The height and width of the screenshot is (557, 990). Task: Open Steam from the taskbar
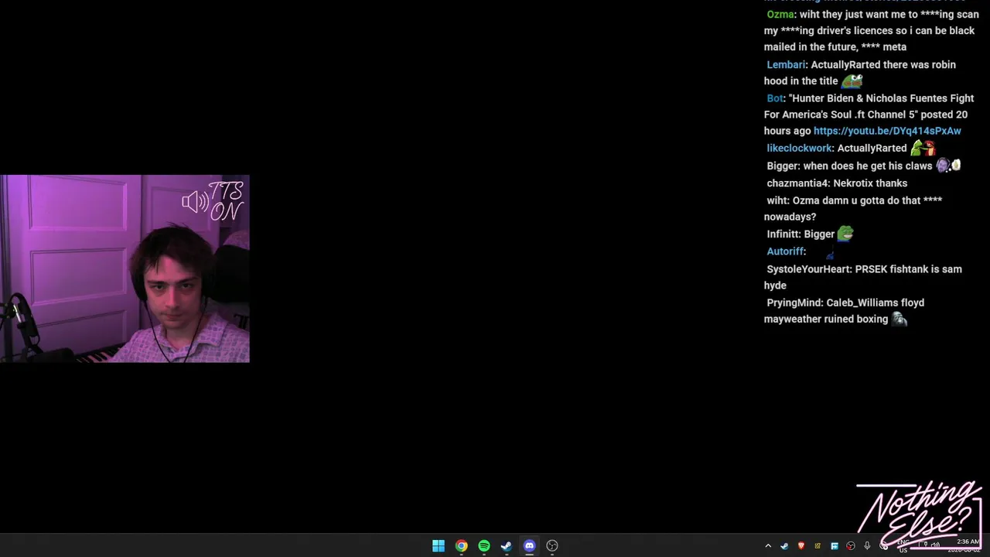507,545
